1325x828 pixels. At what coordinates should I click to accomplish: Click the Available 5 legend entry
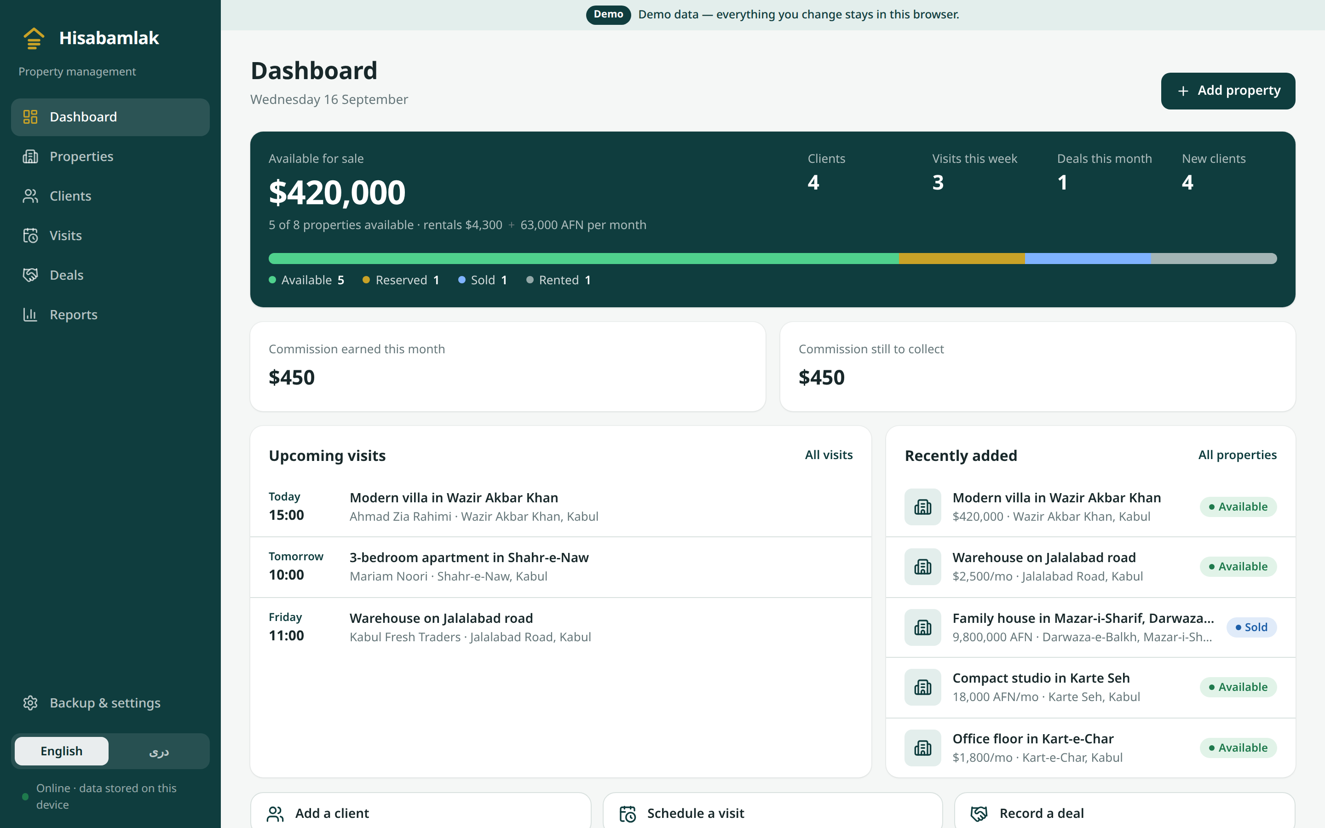pyautogui.click(x=306, y=280)
